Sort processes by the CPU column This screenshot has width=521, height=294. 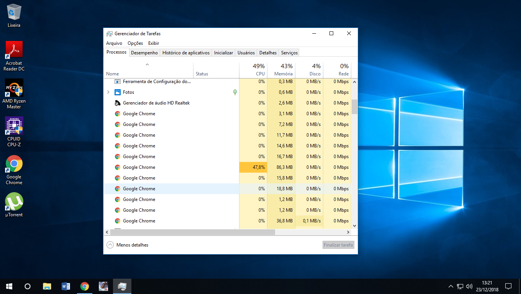click(253, 70)
